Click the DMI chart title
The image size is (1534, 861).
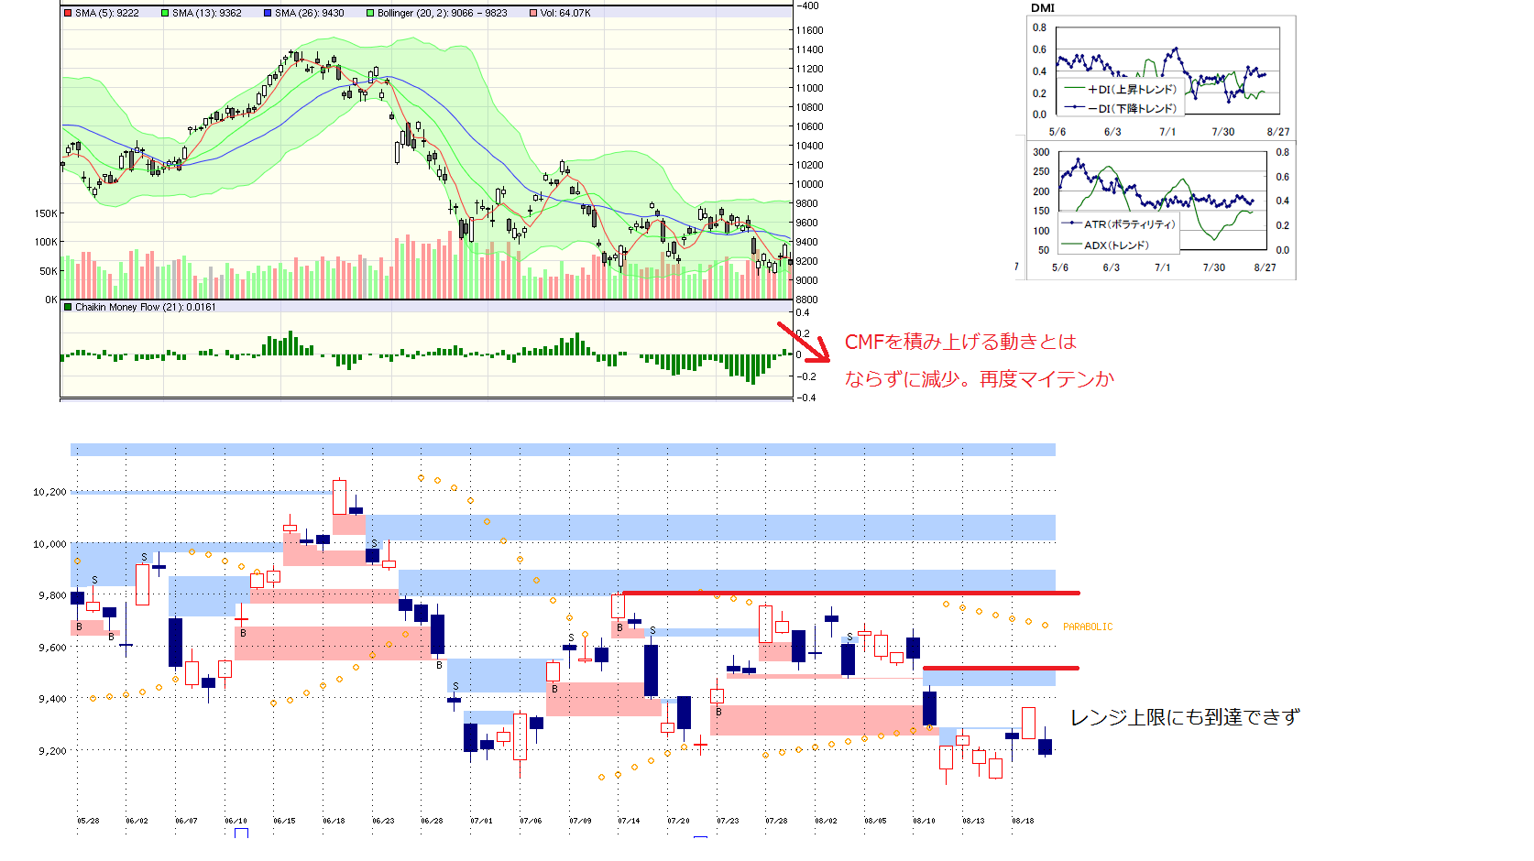1043,8
